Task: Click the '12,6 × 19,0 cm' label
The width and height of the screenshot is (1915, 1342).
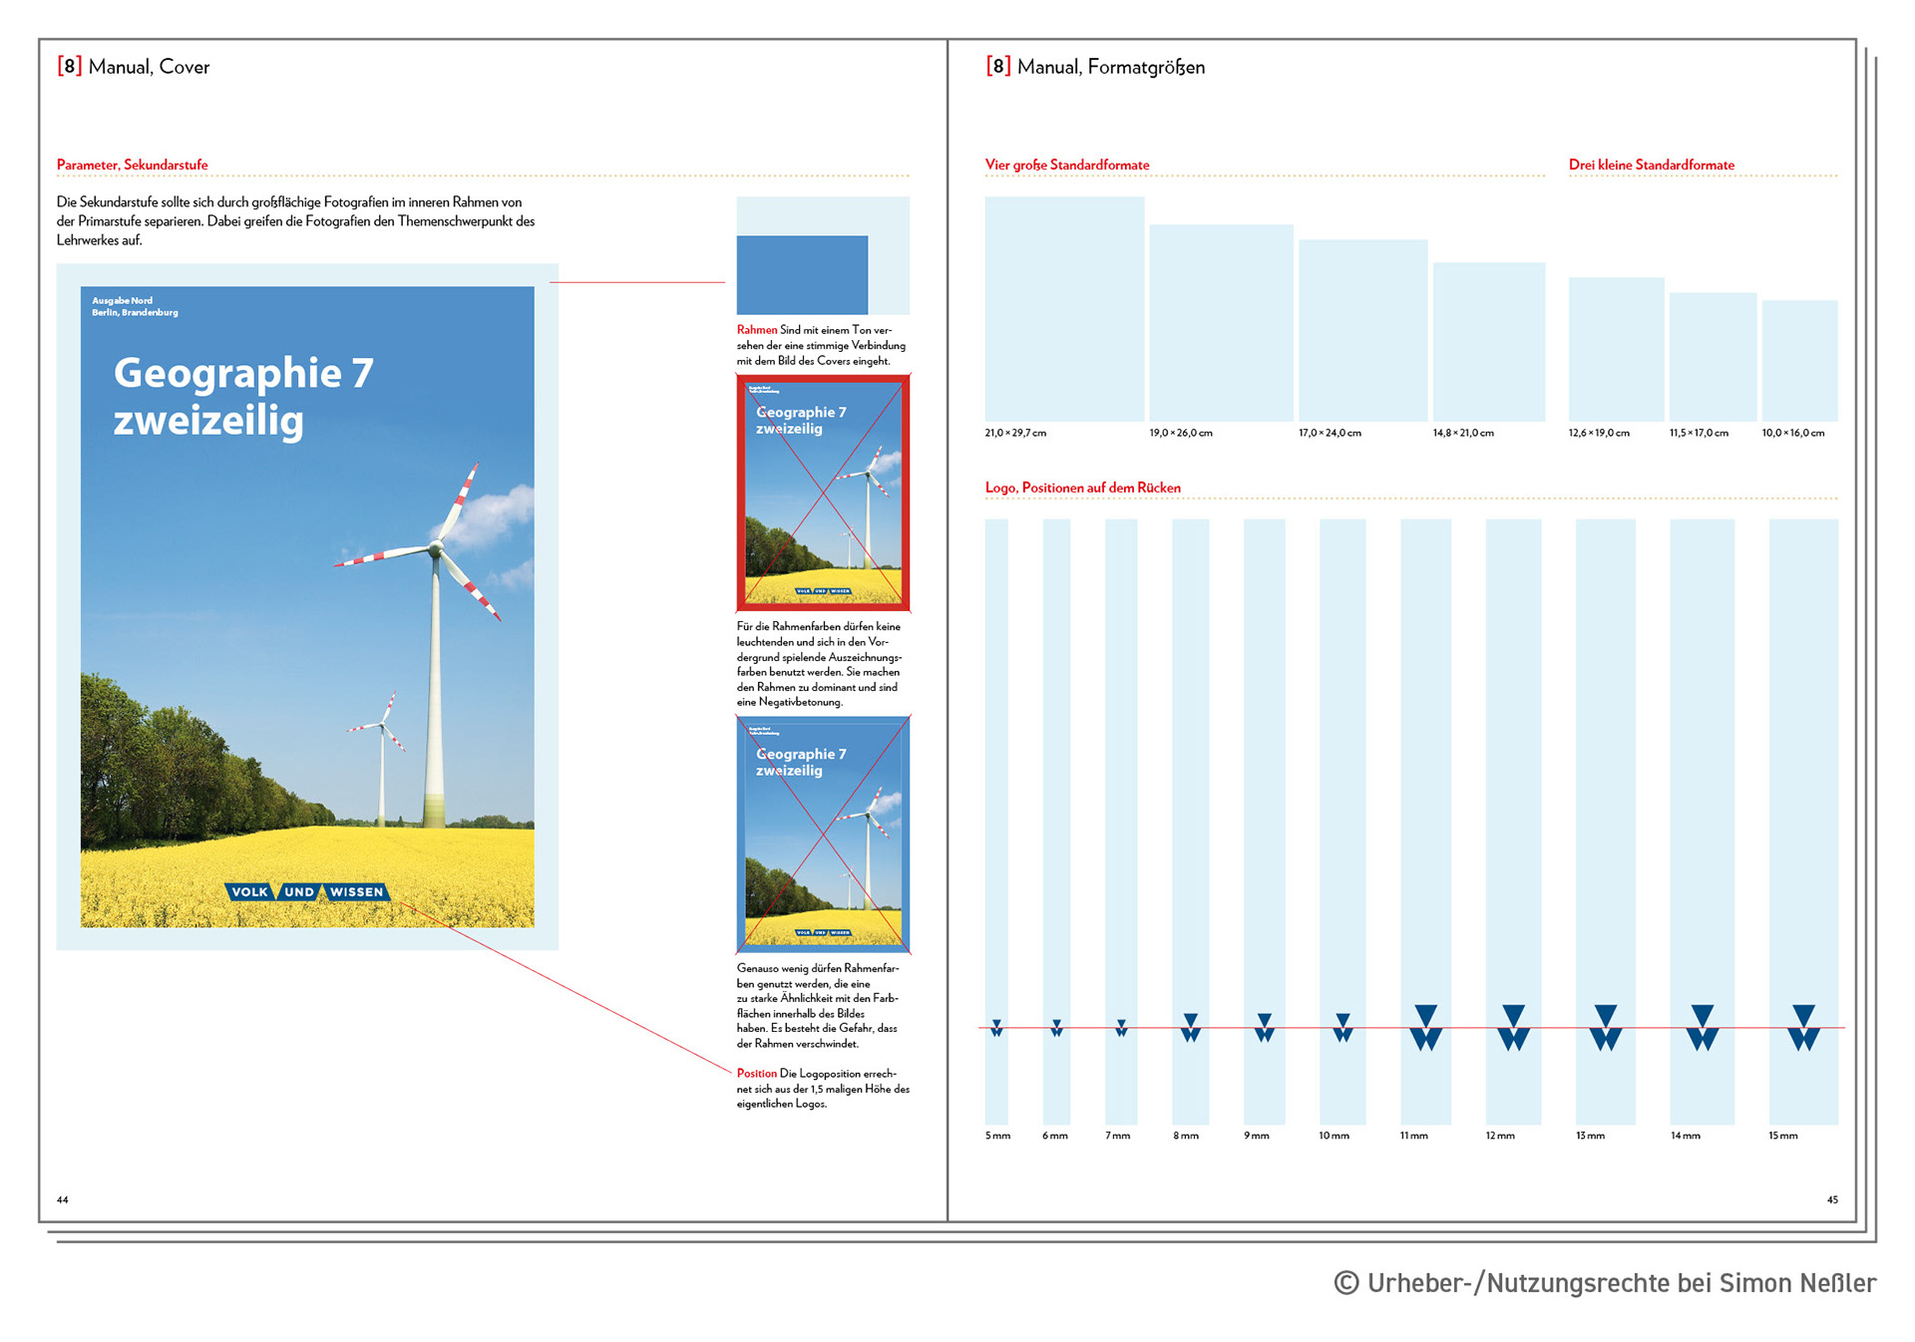Action: (x=1599, y=433)
